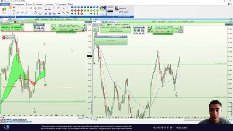Click green plus icon in left swing panel
This screenshot has width=233, height=131.
coord(84,25)
